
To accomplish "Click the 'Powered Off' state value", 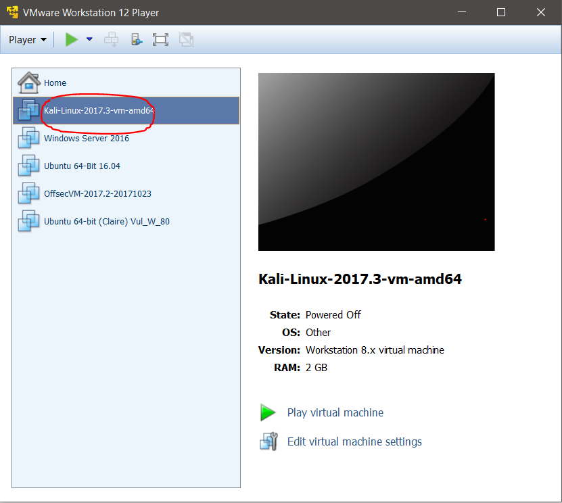I will (x=333, y=315).
